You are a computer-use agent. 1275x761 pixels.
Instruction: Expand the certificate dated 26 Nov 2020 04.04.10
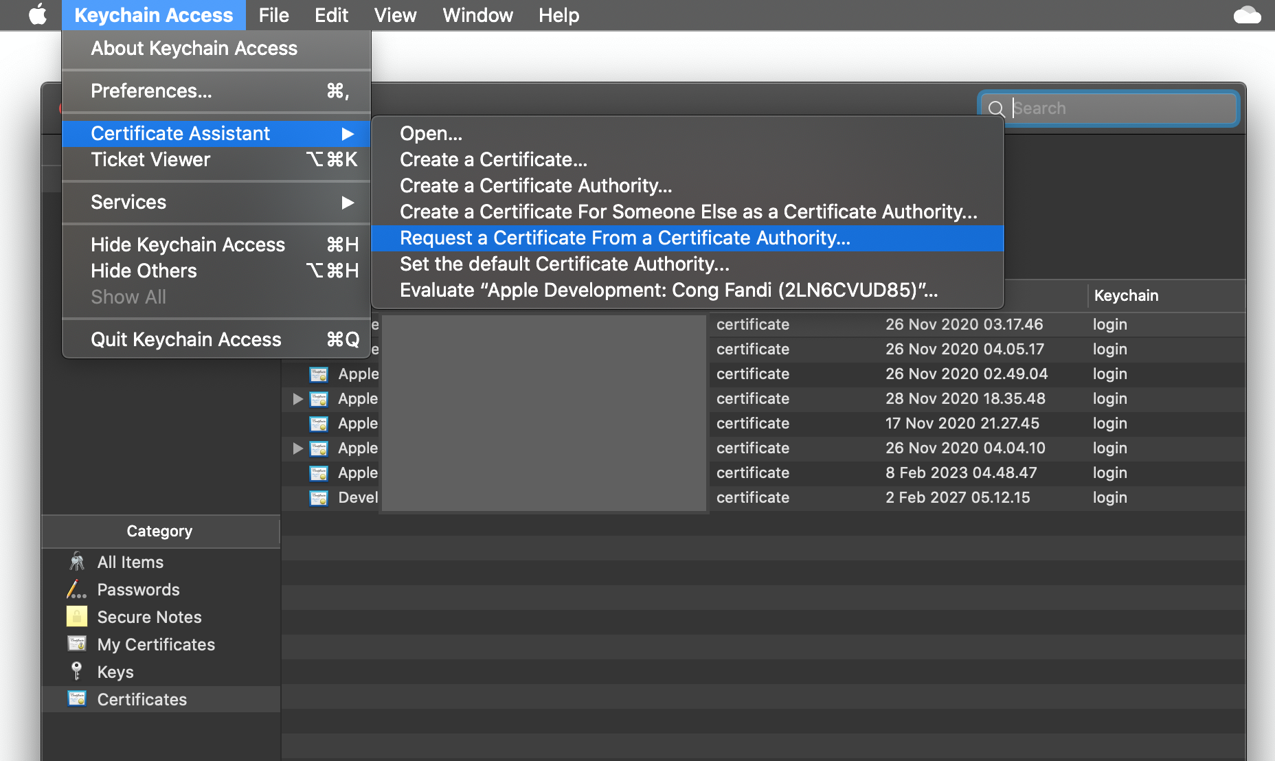[297, 448]
